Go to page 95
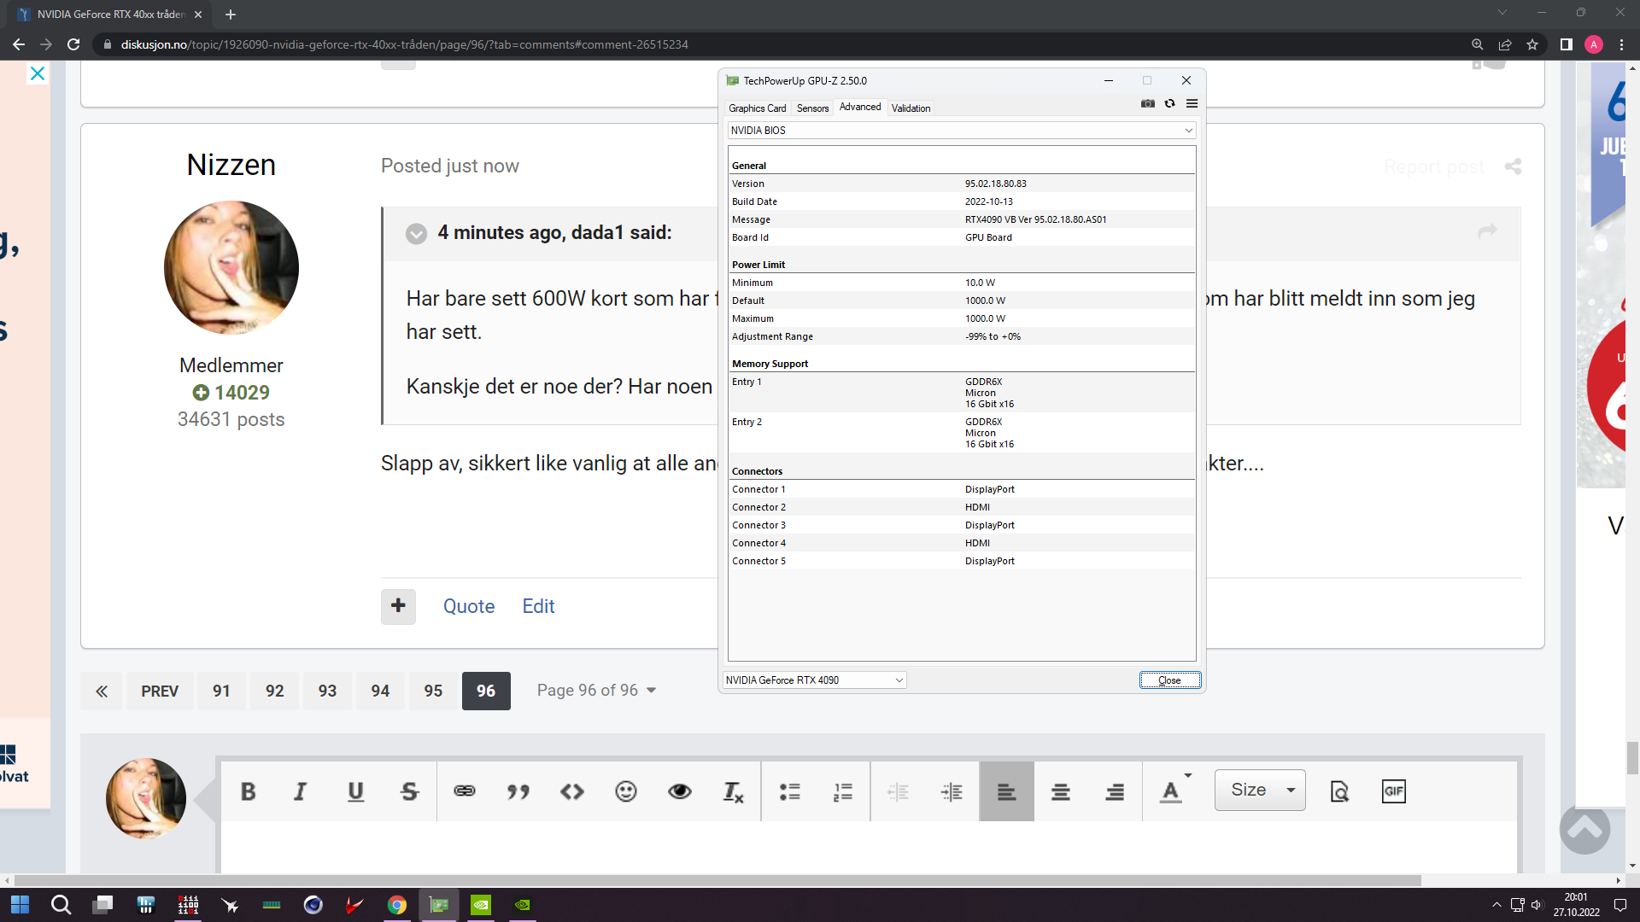This screenshot has height=922, width=1640. (433, 691)
